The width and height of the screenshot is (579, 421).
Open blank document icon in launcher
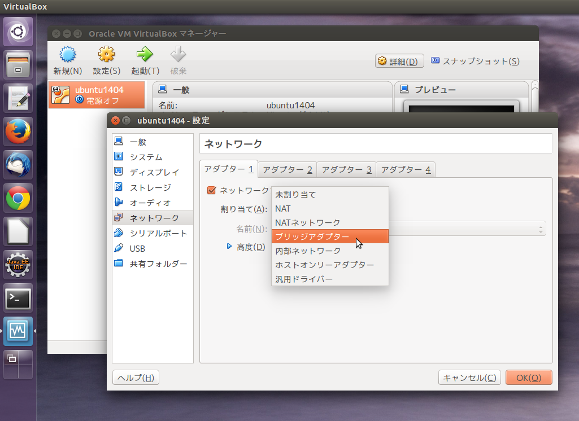pos(18,231)
